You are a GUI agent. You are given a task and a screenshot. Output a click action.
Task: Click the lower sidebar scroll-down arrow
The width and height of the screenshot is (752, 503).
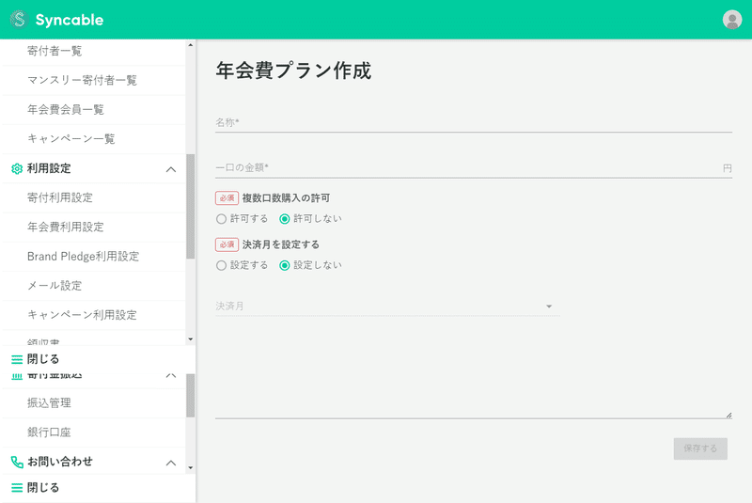(x=191, y=467)
